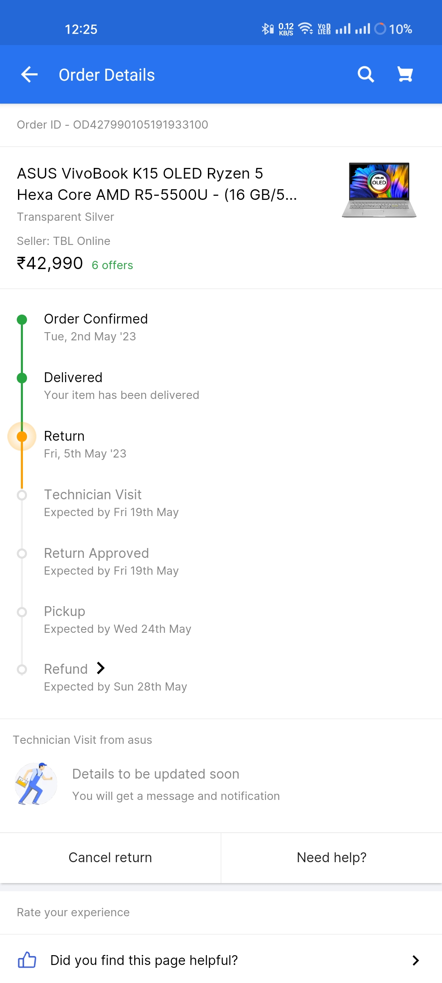Open search with the magnifier icon
This screenshot has width=442, height=983.
coord(365,75)
